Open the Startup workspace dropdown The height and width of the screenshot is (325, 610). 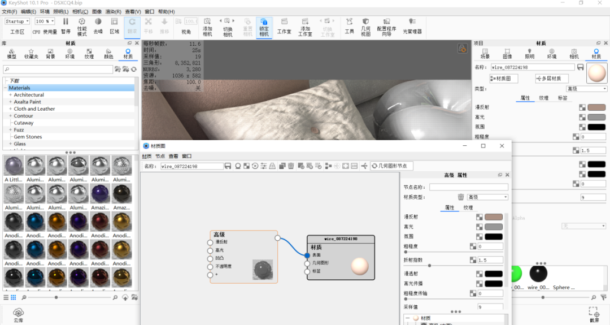pyautogui.click(x=17, y=21)
